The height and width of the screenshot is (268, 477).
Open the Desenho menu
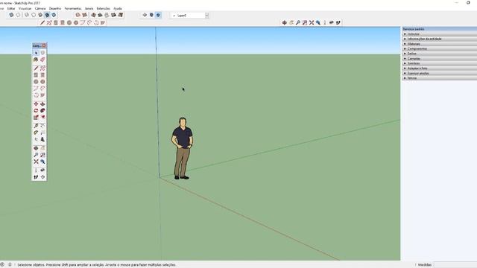[55, 8]
